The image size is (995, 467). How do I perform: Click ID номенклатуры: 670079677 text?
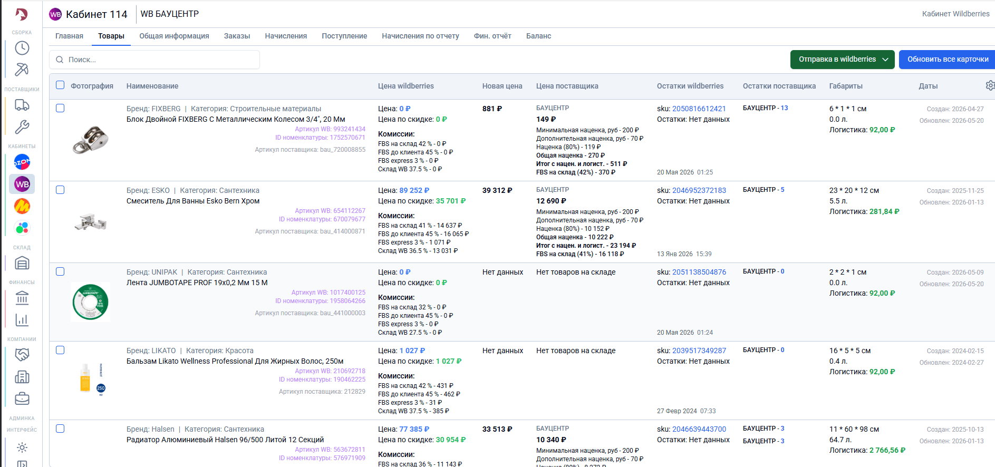(x=322, y=219)
